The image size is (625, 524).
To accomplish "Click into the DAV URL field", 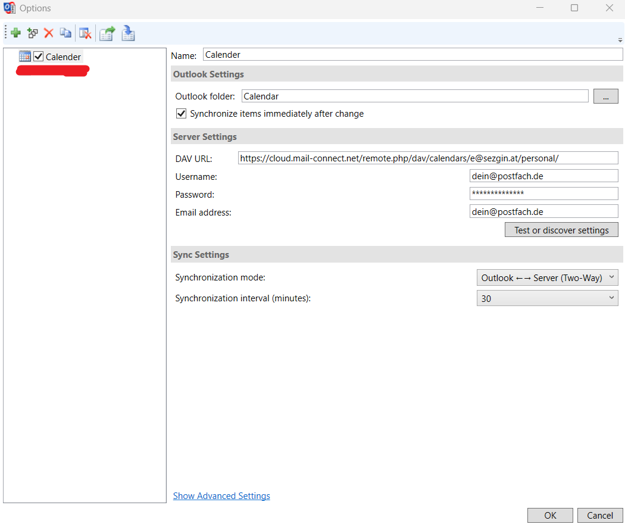I will point(427,158).
